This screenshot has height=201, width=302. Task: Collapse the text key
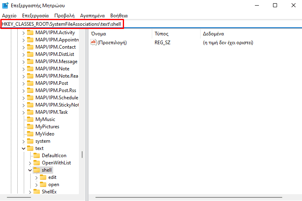pos(23,148)
